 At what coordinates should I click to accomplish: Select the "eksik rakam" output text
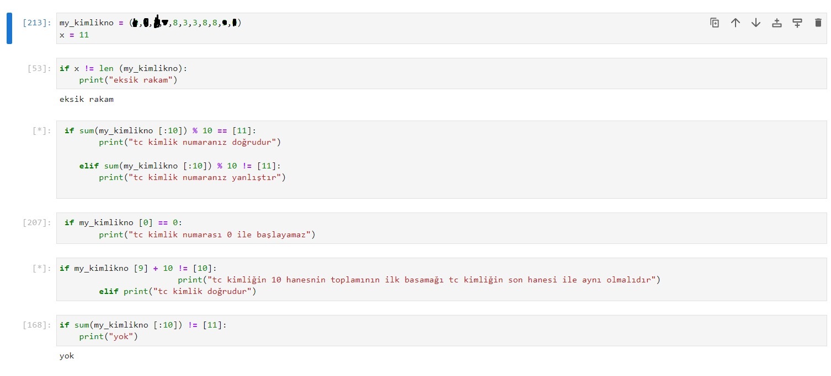(x=87, y=100)
